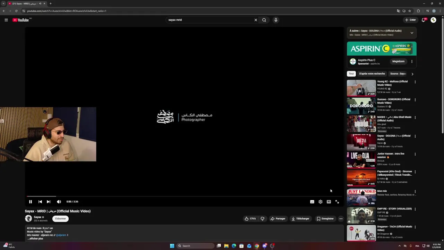The width and height of the screenshot is (444, 250).
Task: Mute the video player volume
Action: tap(59, 202)
